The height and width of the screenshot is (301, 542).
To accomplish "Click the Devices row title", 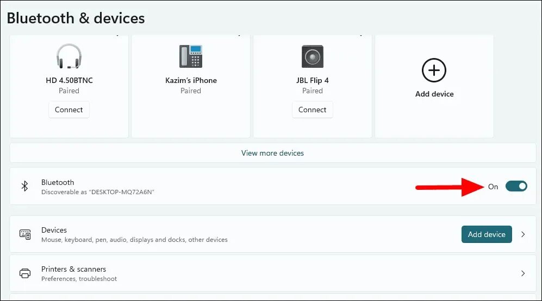I will [54, 230].
